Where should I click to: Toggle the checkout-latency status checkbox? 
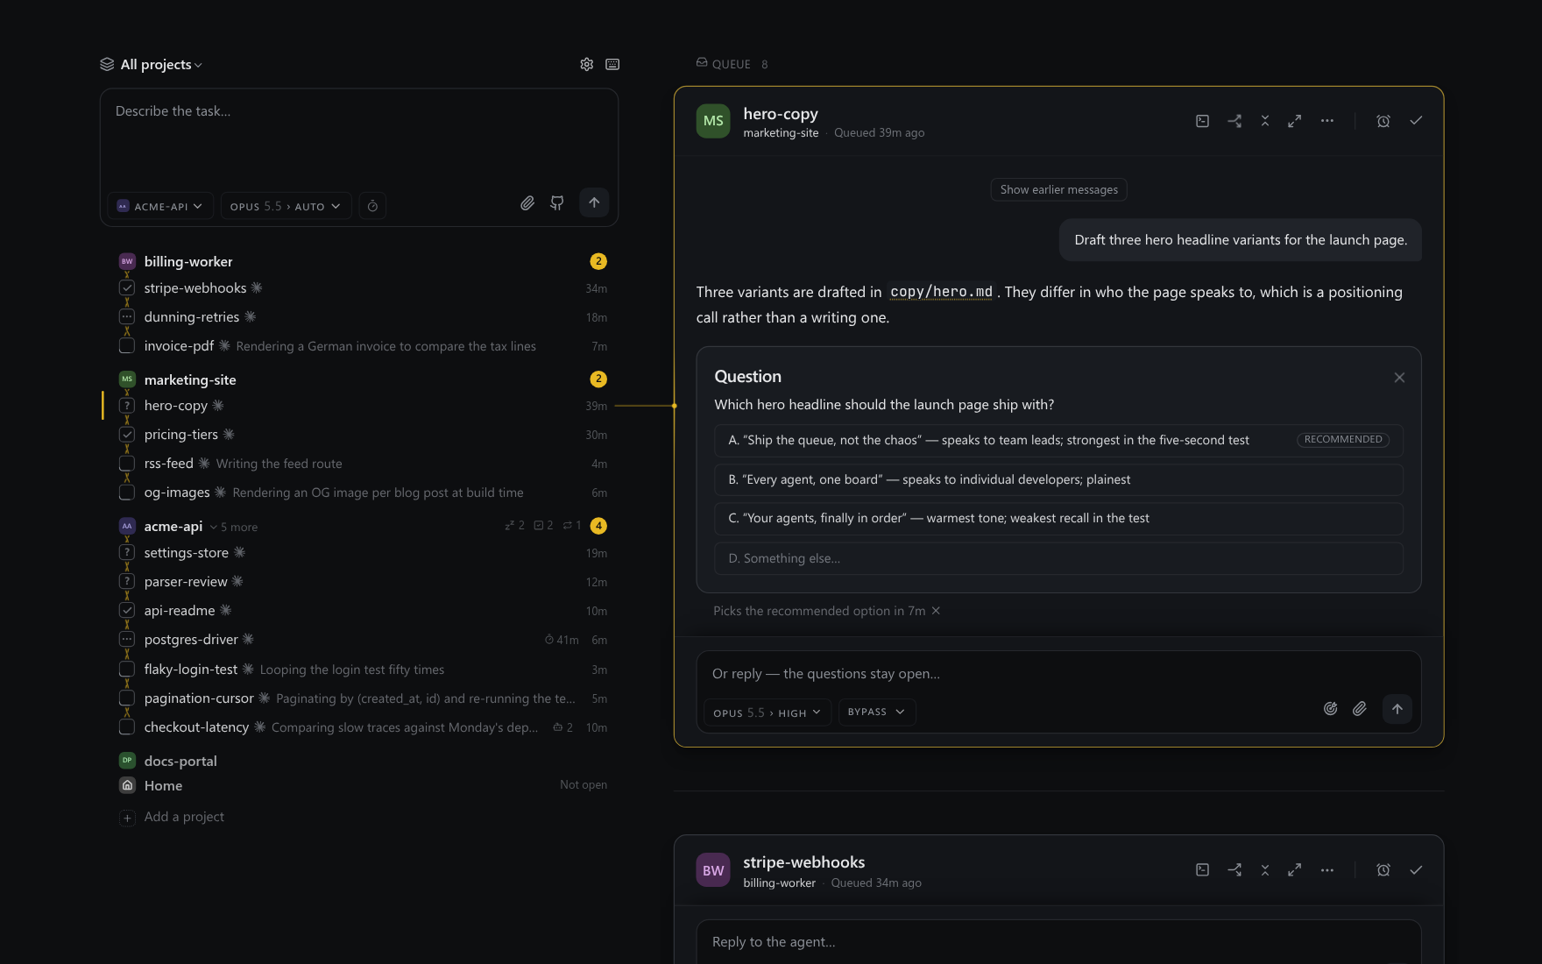(x=127, y=727)
